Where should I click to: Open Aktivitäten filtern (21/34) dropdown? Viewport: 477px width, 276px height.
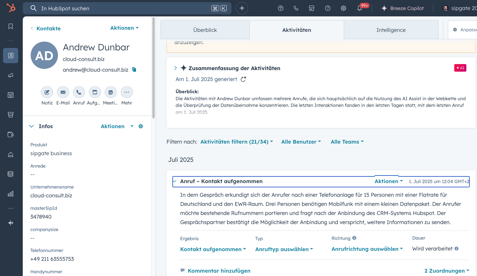[x=237, y=142]
